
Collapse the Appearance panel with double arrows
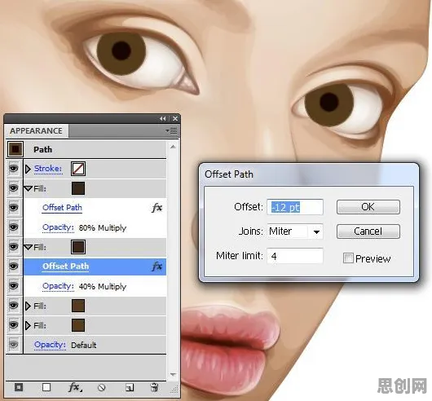(163, 119)
